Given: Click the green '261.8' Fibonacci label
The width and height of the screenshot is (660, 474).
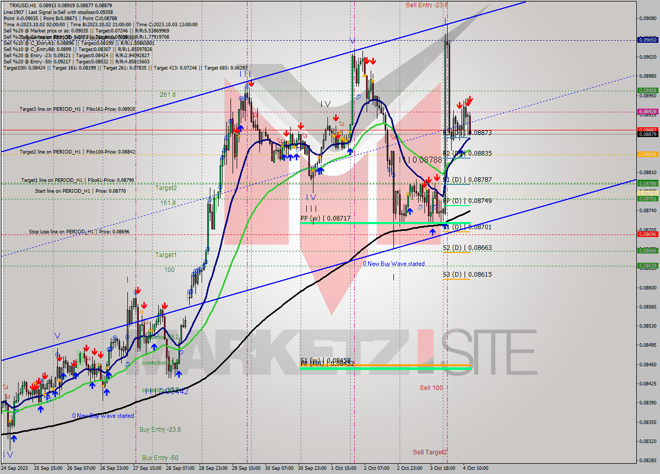Looking at the screenshot, I should click(x=168, y=95).
